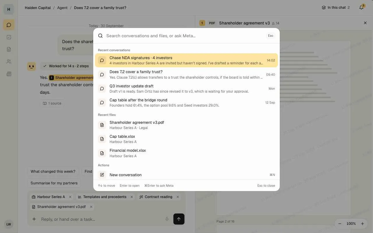Image resolution: width=373 pixels, height=233 pixels.
Task: Click the microphone icon in reply box
Action: tap(167, 219)
